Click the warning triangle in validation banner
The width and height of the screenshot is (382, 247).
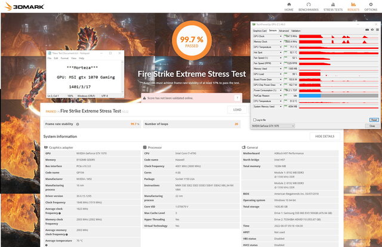click(x=144, y=98)
